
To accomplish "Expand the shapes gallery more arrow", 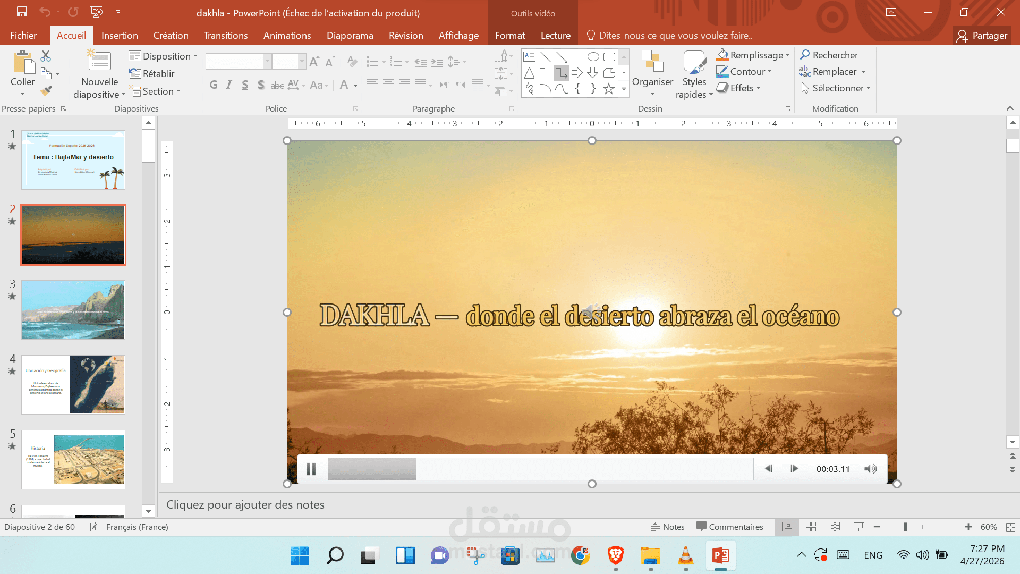I will click(624, 89).
